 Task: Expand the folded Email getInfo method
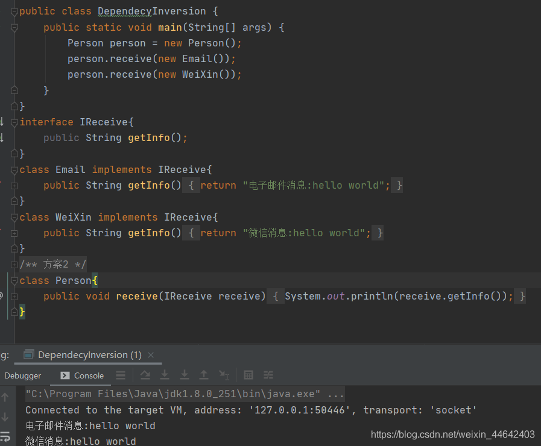[x=14, y=186]
